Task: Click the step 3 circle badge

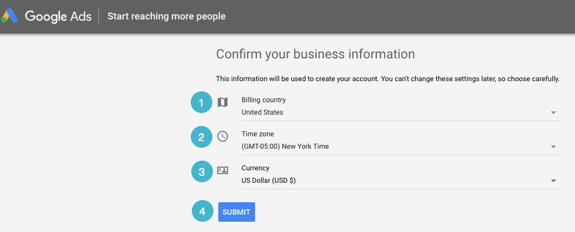Action: tap(202, 173)
